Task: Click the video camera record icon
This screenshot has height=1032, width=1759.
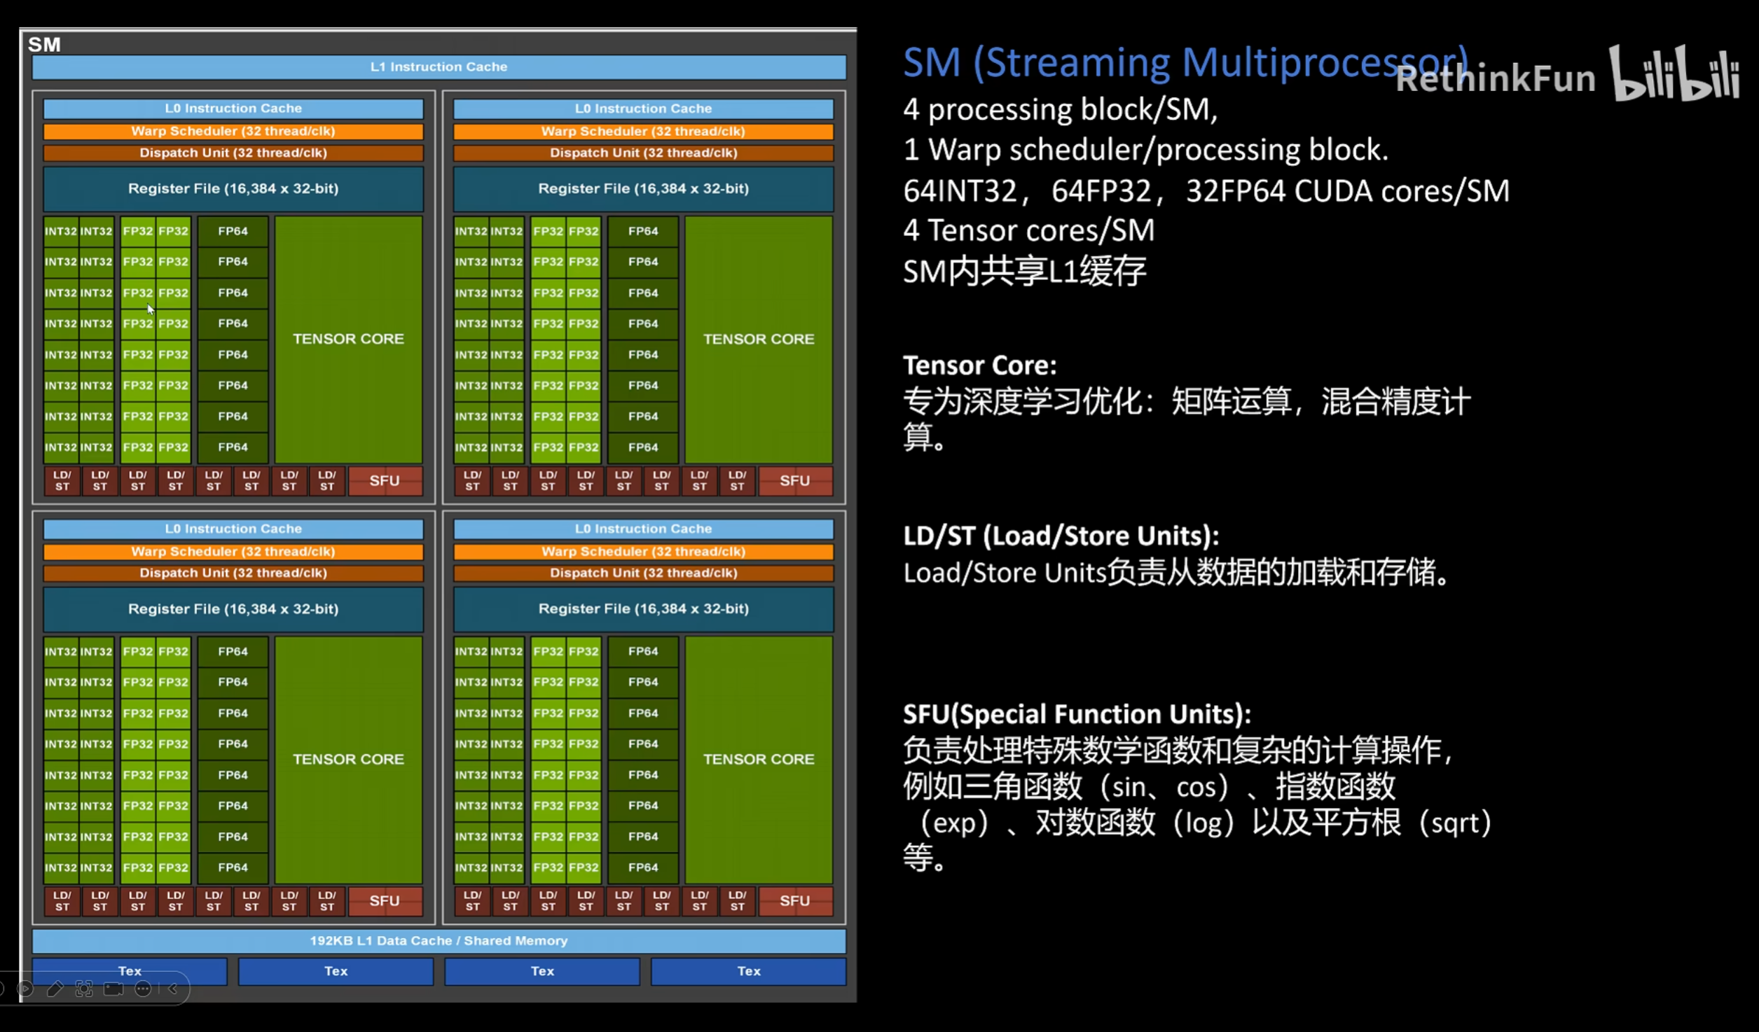Action: [113, 989]
